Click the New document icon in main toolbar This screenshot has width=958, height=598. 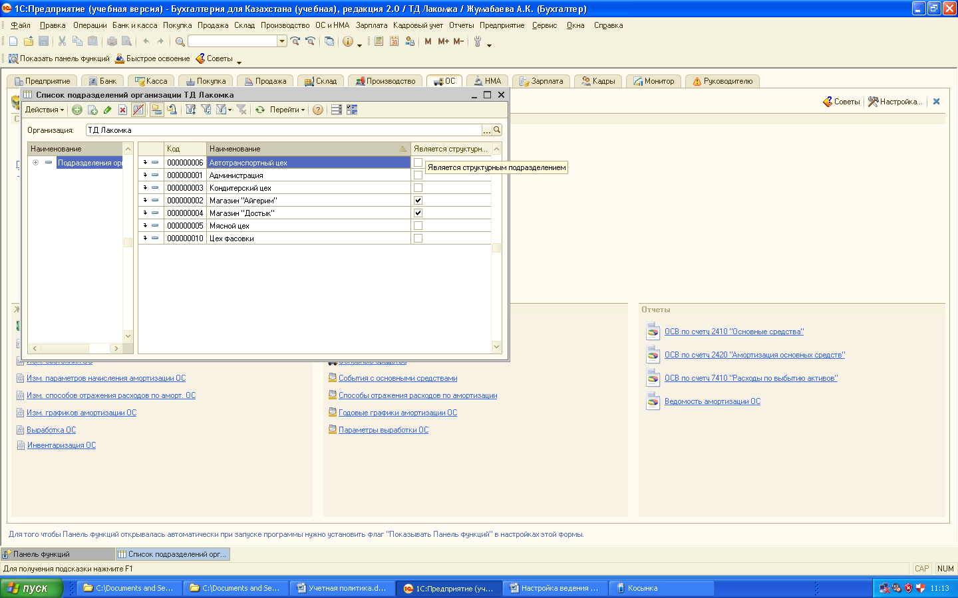[x=13, y=41]
